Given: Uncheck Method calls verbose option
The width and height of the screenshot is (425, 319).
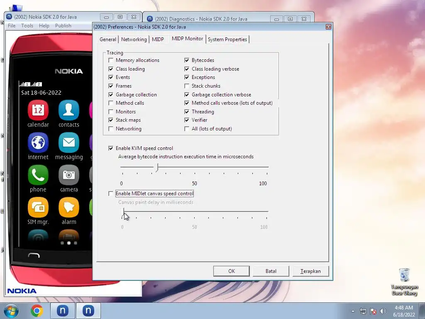Looking at the screenshot, I should coord(186,103).
